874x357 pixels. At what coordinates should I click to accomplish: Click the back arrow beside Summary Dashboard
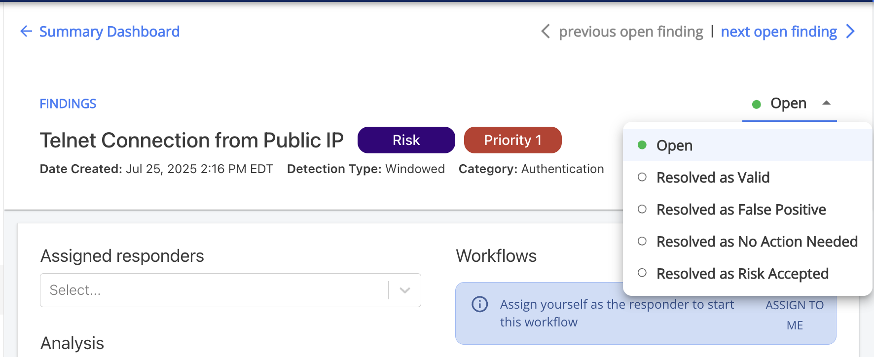click(26, 32)
